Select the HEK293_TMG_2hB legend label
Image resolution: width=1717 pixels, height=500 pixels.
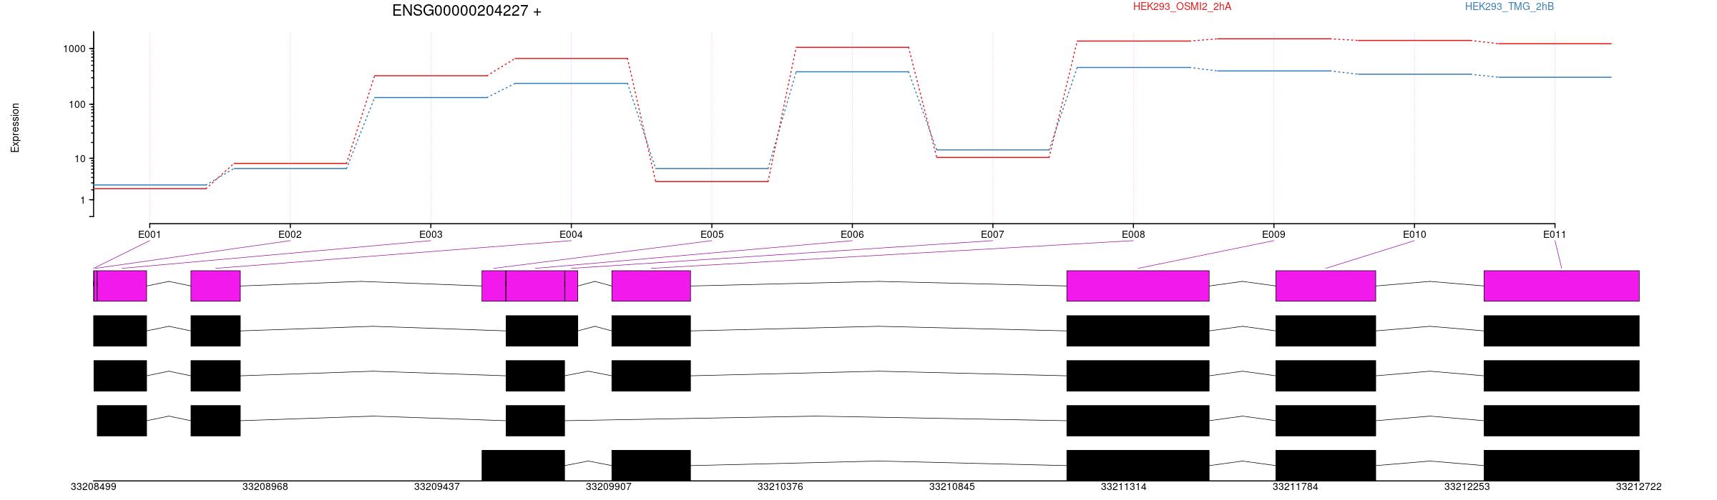[1510, 6]
